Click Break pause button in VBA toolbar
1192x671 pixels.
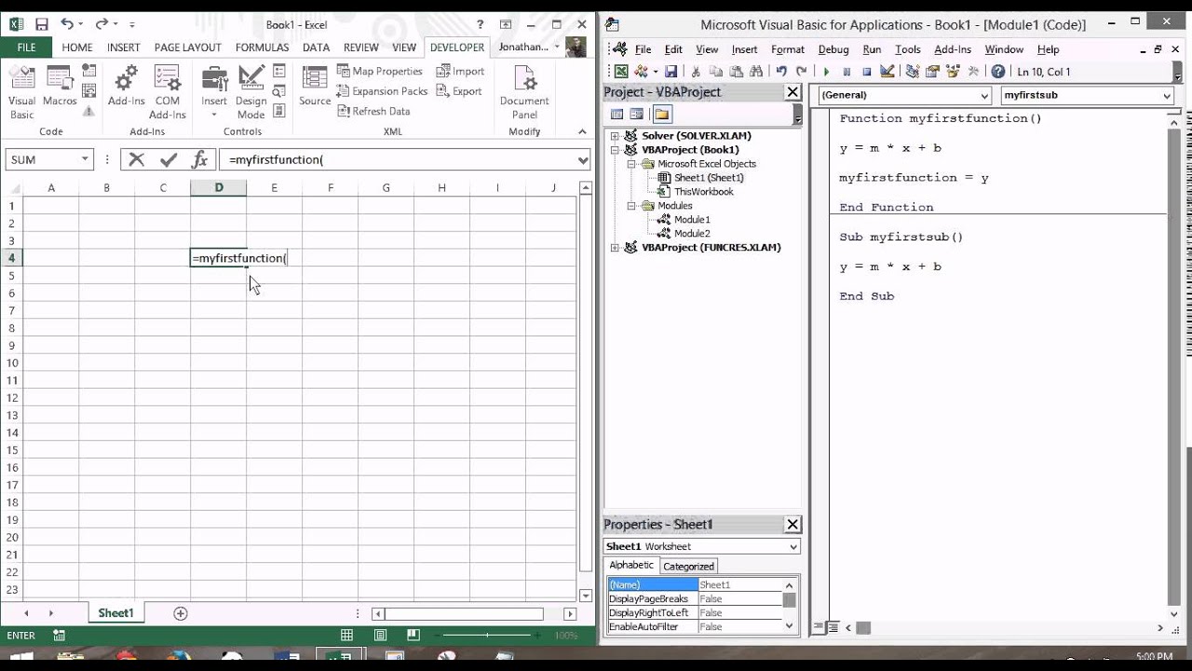(x=847, y=72)
